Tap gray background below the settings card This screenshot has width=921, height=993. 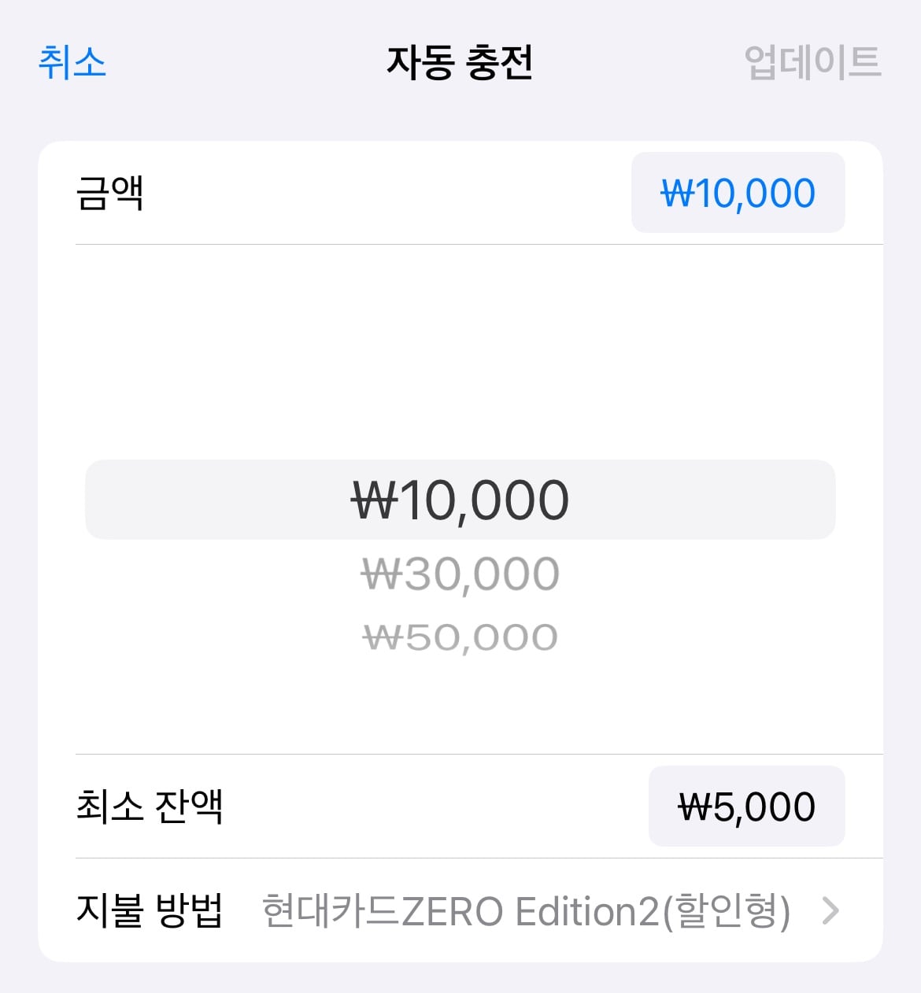460,978
